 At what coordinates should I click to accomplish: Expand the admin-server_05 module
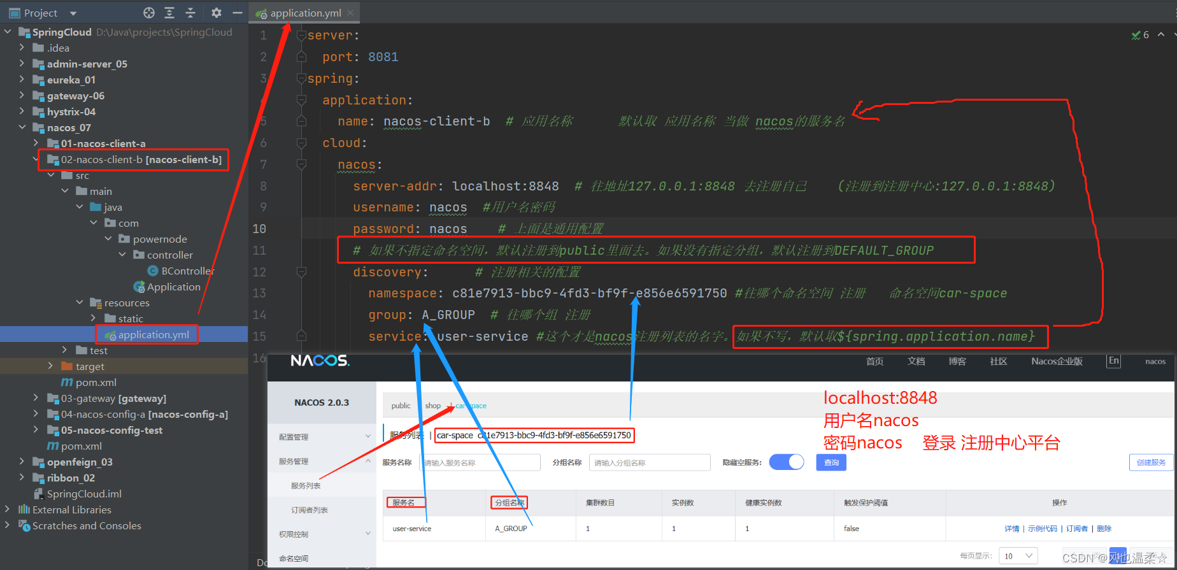point(22,64)
